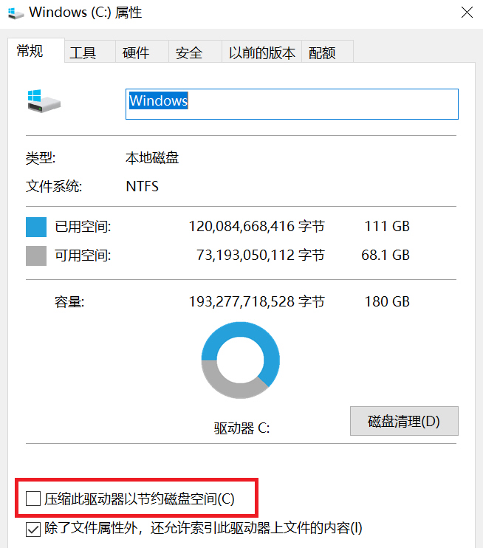The width and height of the screenshot is (483, 548).
Task: Click the disk usage donut chart
Action: [x=241, y=360]
